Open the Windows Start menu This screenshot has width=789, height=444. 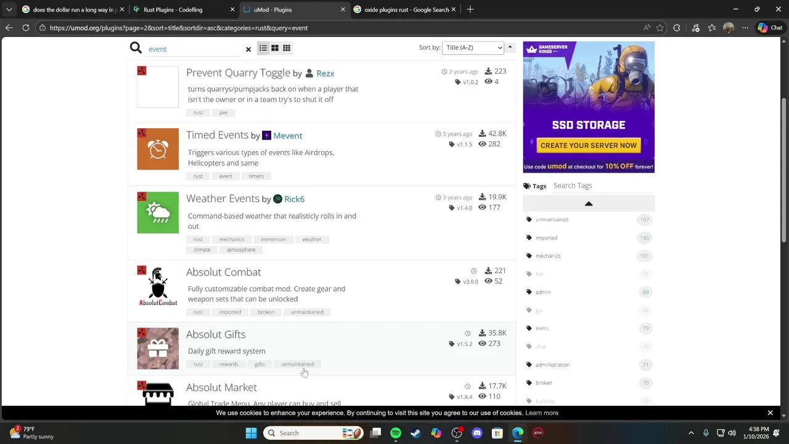click(251, 433)
